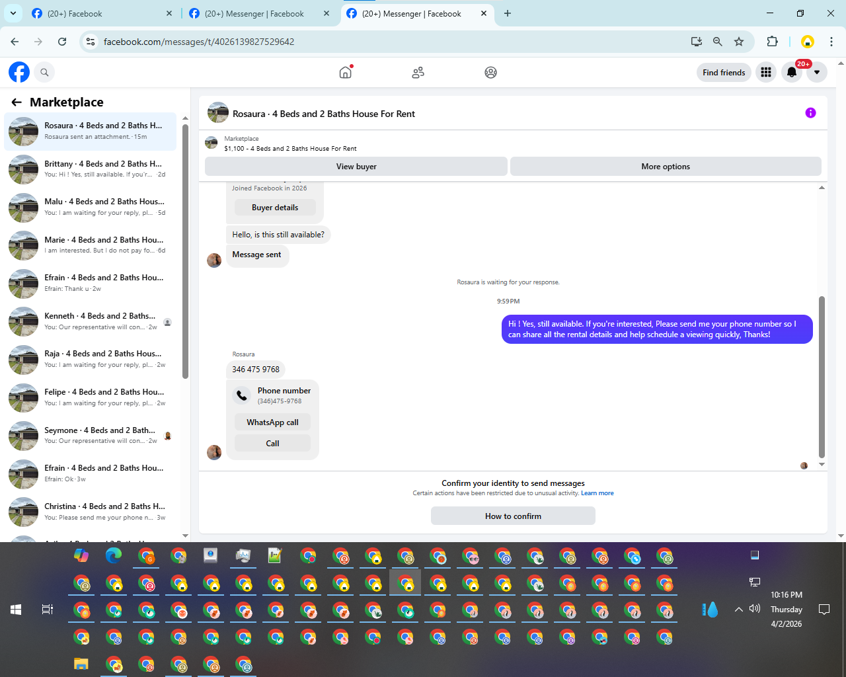Open the Kenneth conversation
The width and height of the screenshot is (846, 677).
point(91,322)
